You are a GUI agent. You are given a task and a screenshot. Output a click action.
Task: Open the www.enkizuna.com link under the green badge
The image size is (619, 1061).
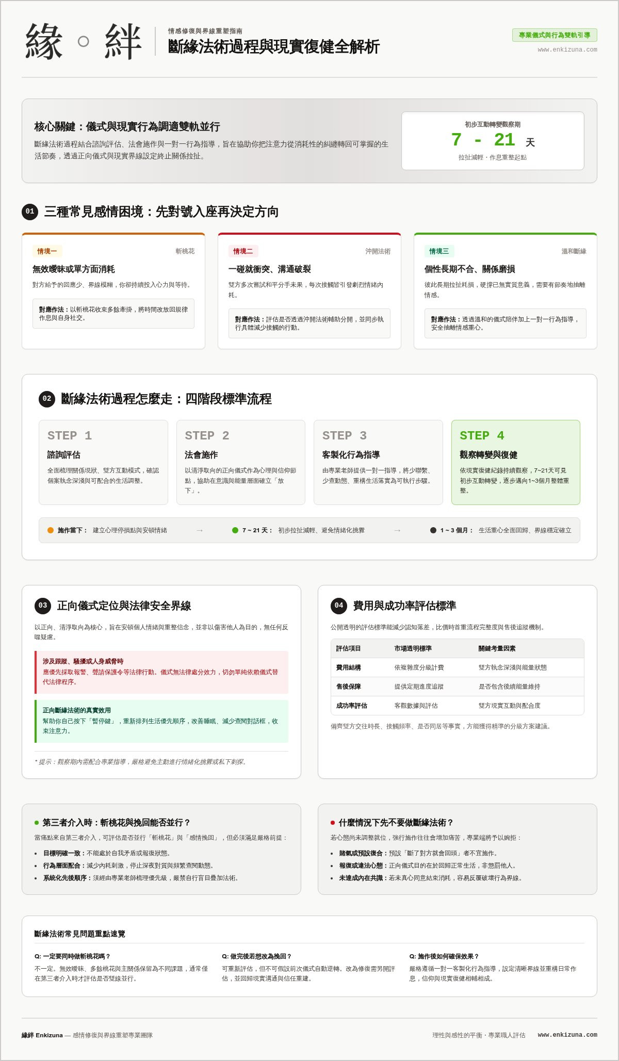click(567, 50)
